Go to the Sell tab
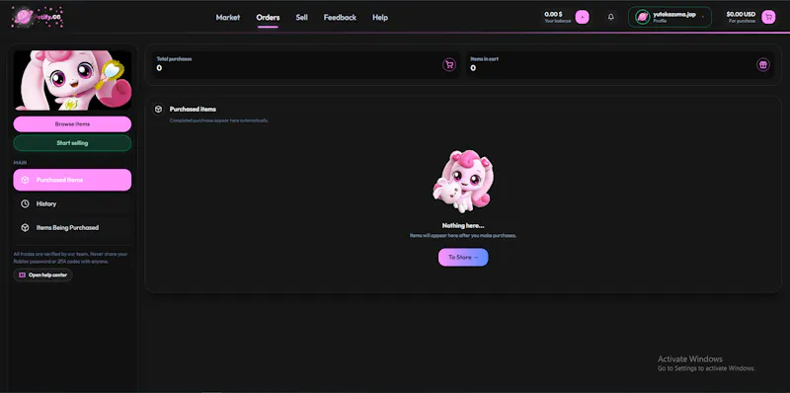The width and height of the screenshot is (790, 393). 302,17
